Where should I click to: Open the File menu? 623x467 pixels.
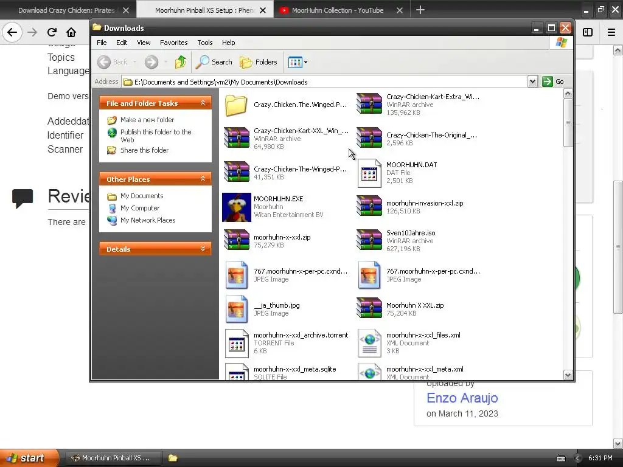tap(102, 43)
